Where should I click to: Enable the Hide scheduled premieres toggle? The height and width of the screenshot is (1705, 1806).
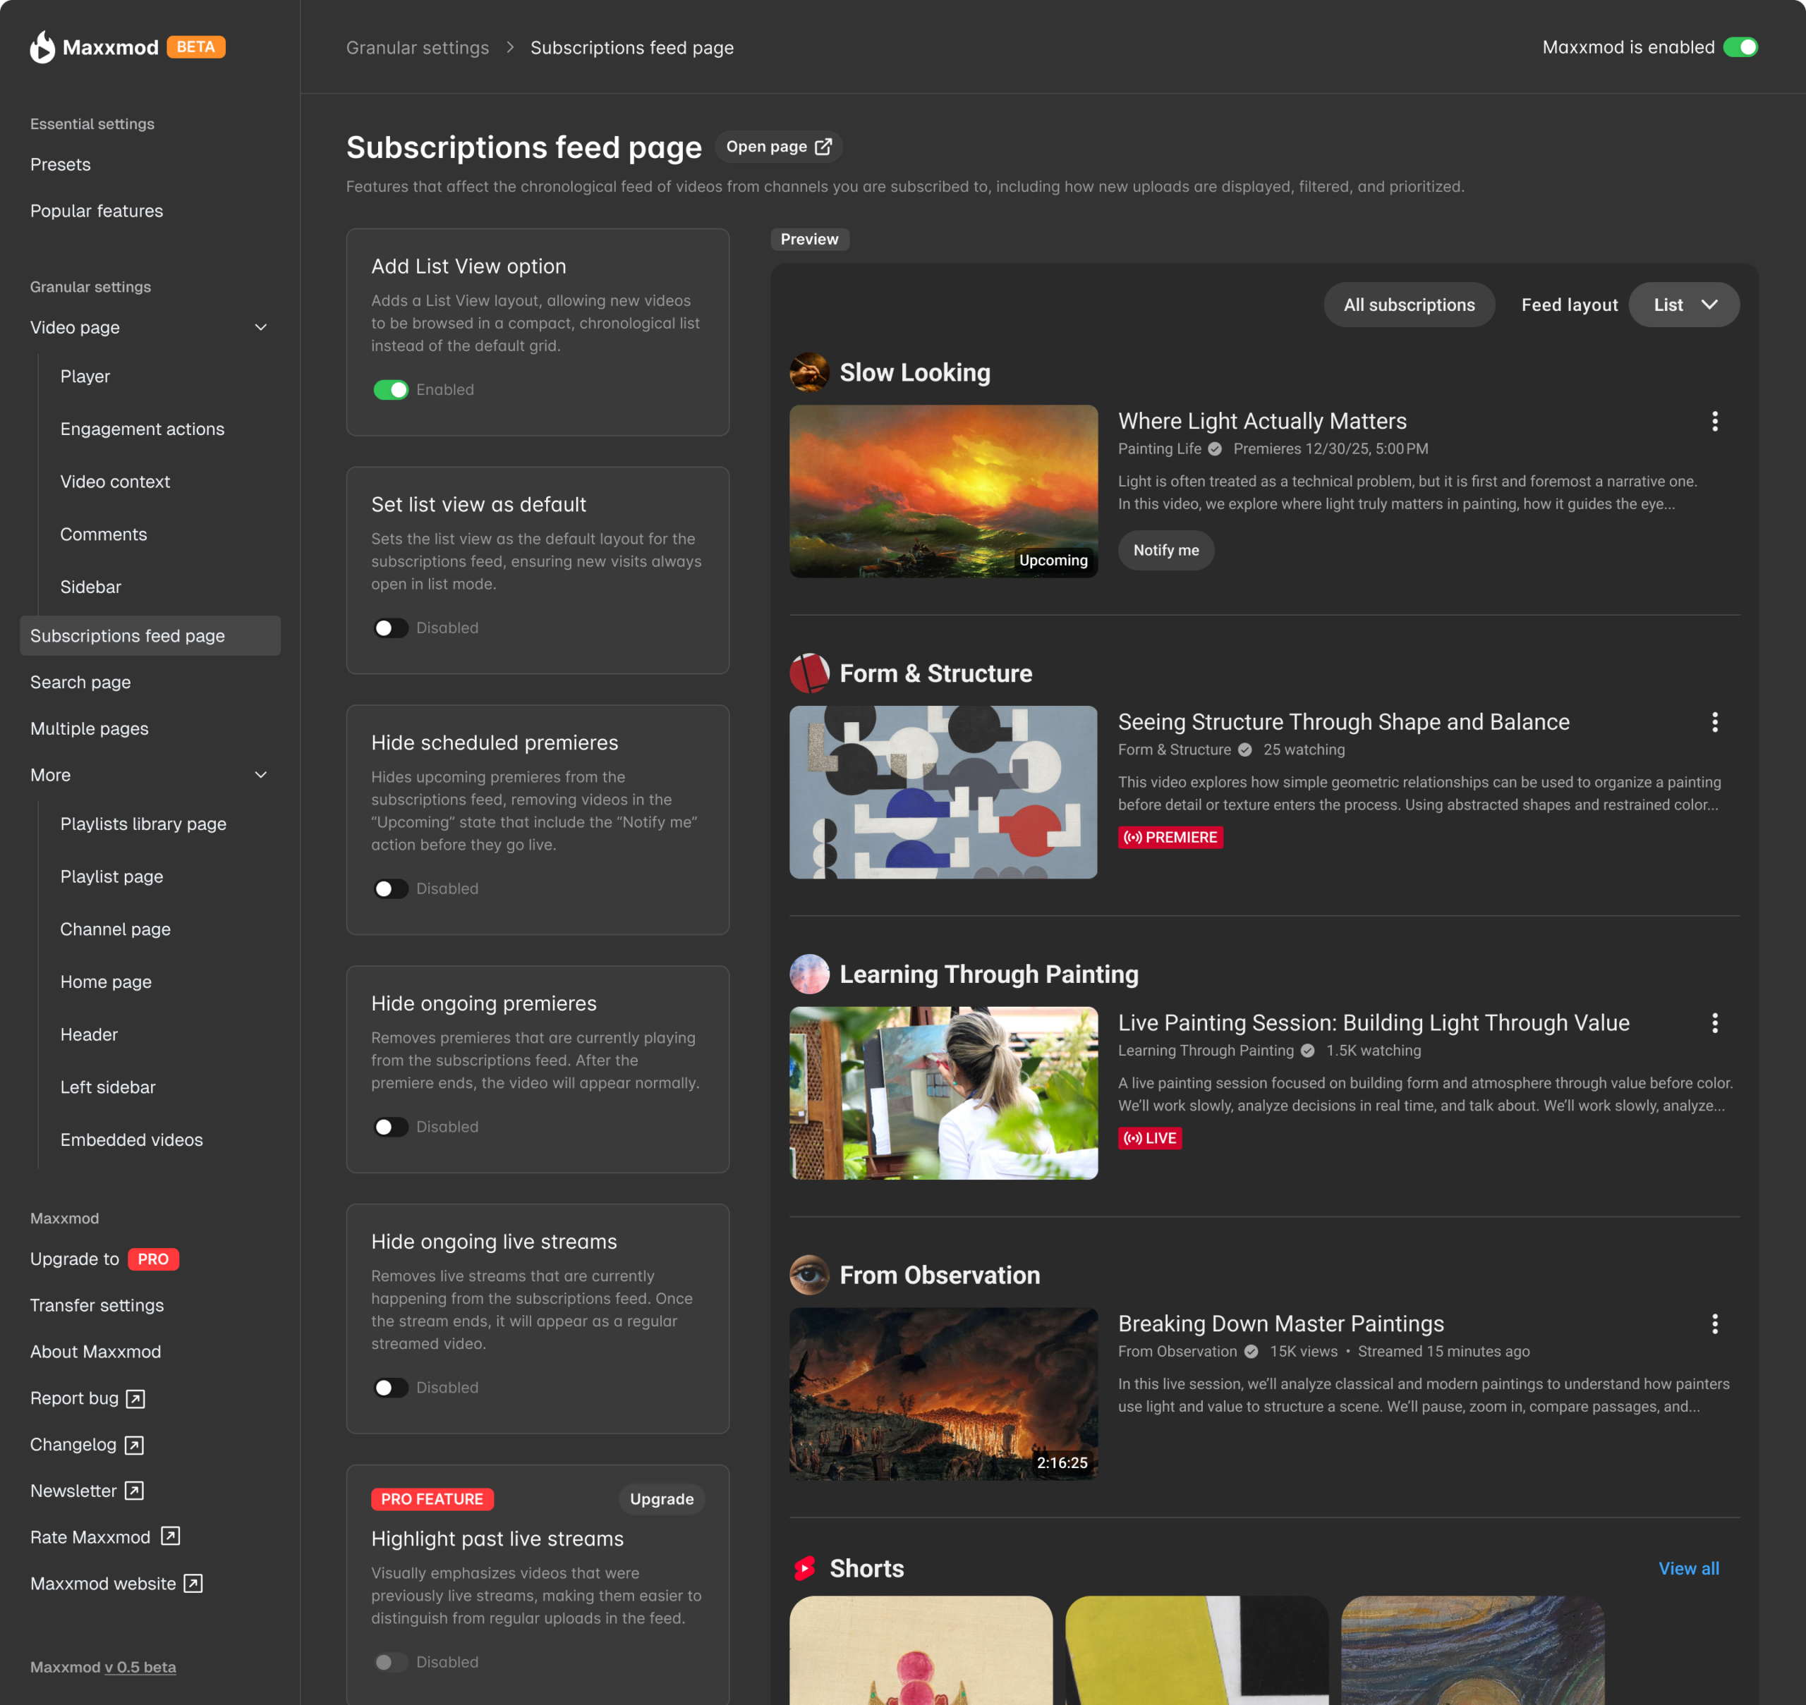(x=391, y=888)
